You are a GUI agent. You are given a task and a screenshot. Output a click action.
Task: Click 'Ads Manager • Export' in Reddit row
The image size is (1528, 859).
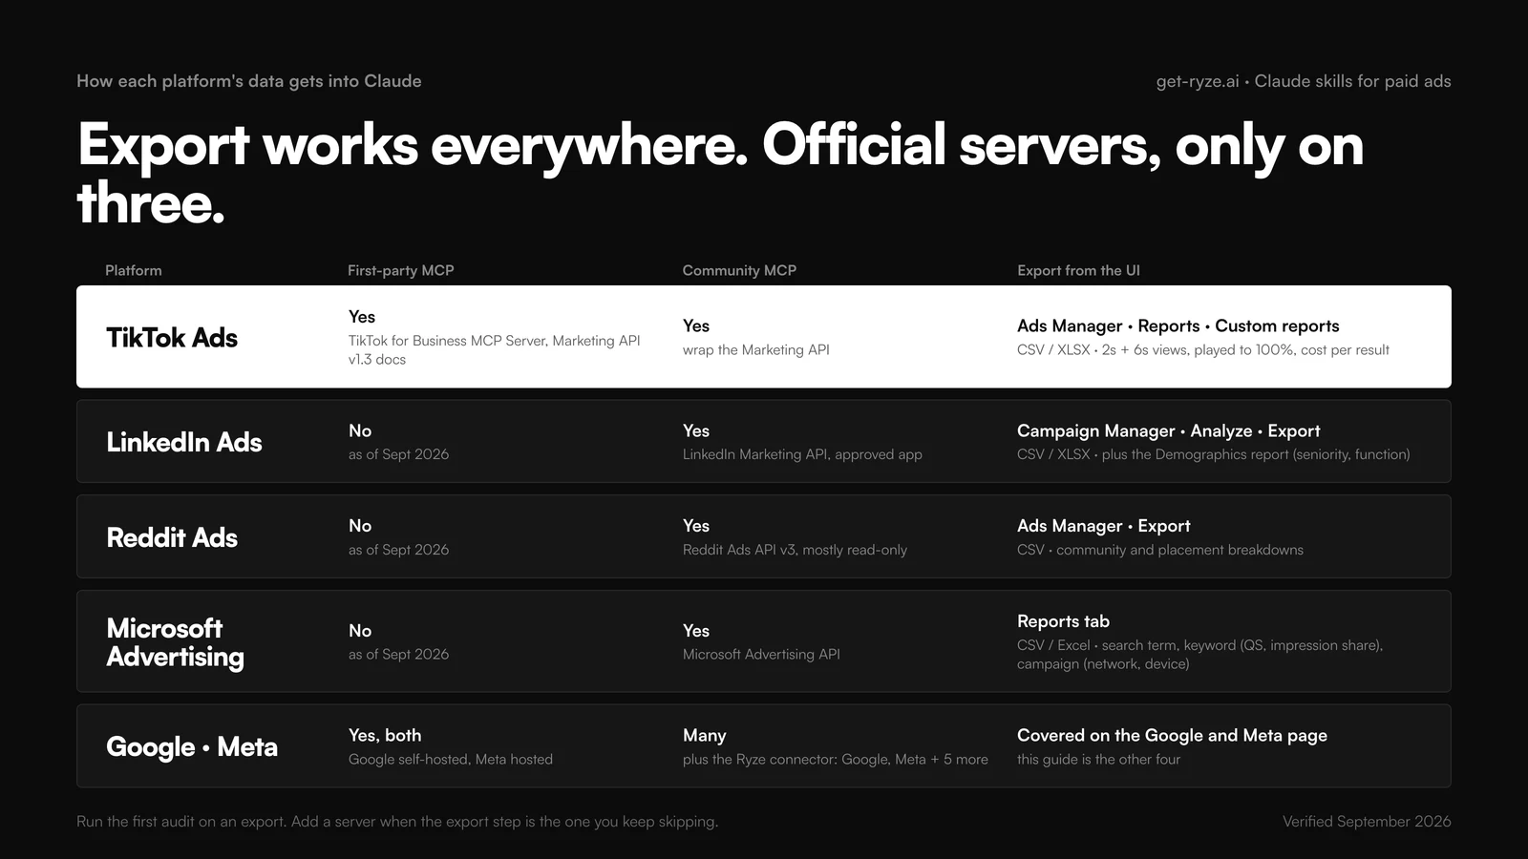(x=1104, y=526)
